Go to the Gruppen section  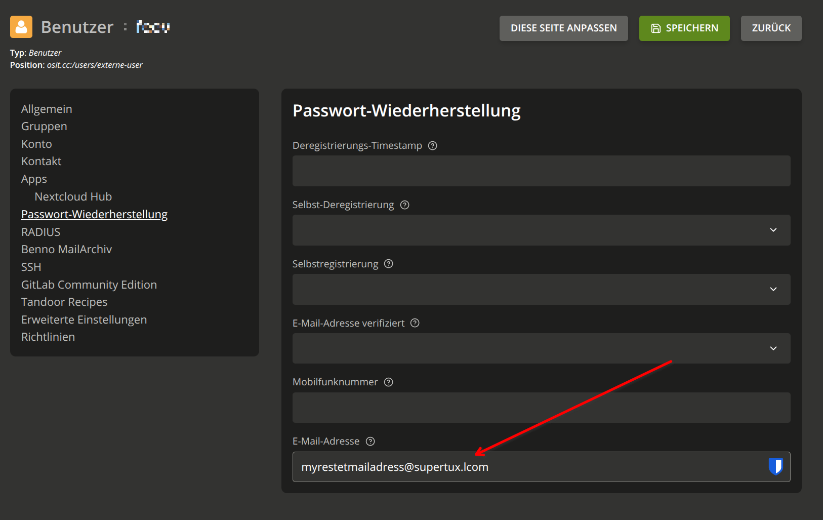pyautogui.click(x=44, y=127)
